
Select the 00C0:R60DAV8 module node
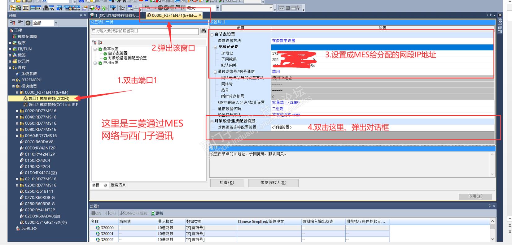click(x=37, y=142)
